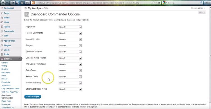Viewport: 211px width, 109px height.
Task: Open the Appearance menu
Action: (x=9, y=41)
